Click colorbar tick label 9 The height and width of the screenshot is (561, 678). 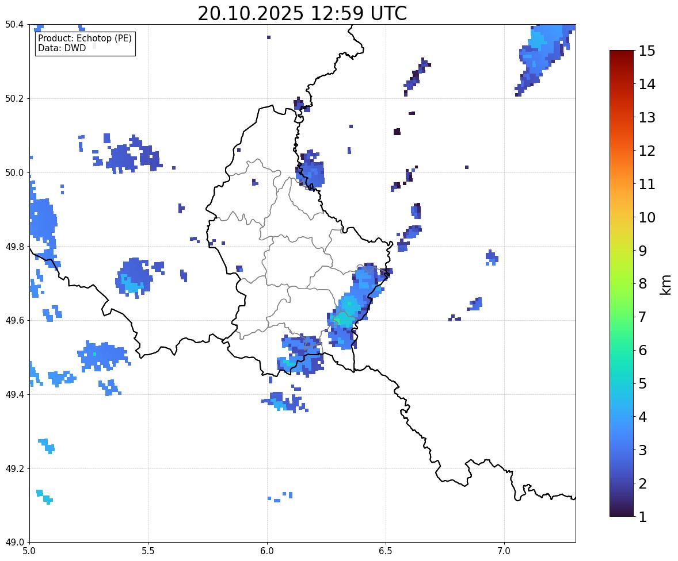click(643, 251)
